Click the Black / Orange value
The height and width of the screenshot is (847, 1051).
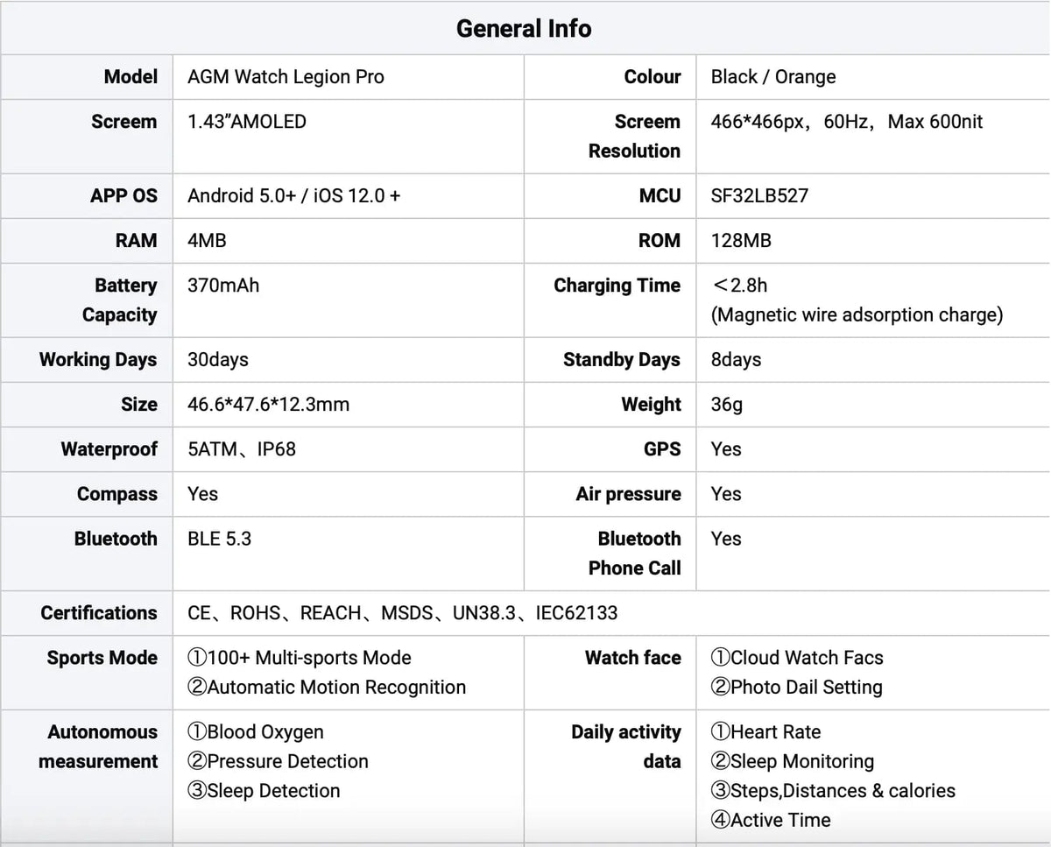coord(773,76)
